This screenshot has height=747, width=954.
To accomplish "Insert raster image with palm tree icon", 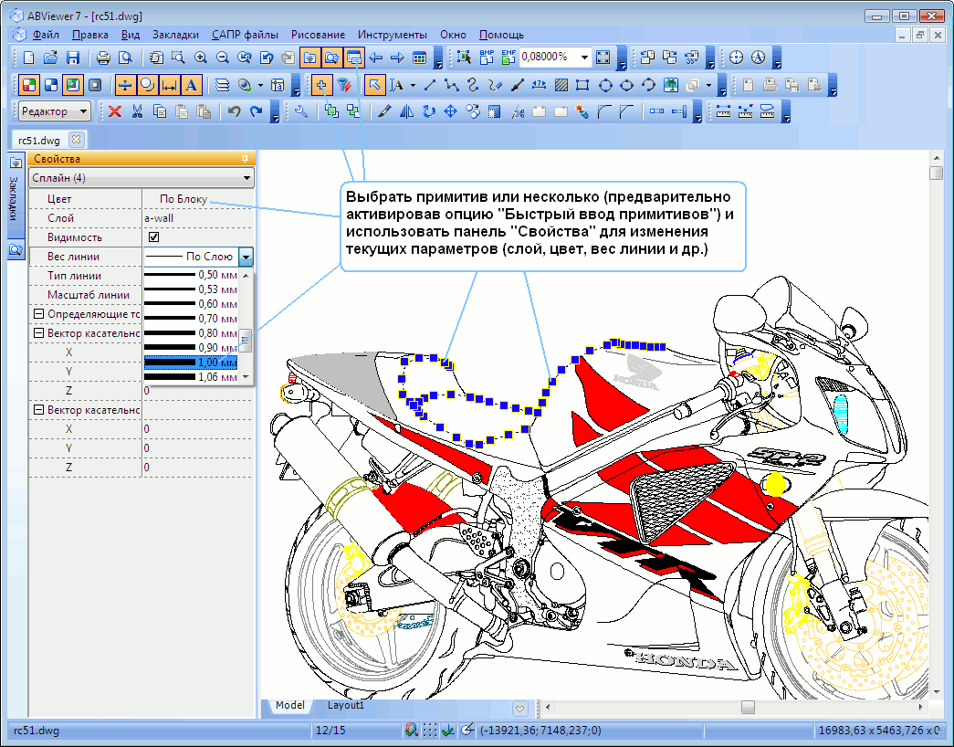I will click(x=671, y=85).
